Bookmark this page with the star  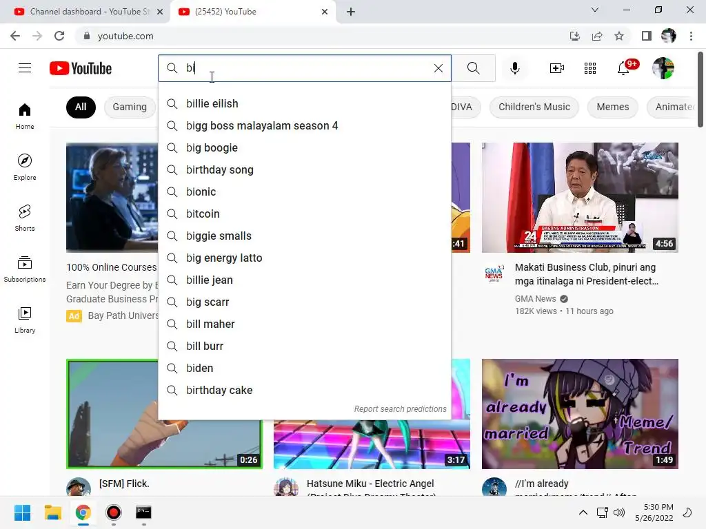[x=619, y=36]
